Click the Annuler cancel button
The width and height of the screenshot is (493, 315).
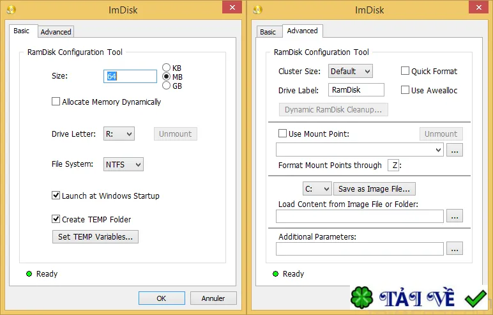pyautogui.click(x=213, y=298)
